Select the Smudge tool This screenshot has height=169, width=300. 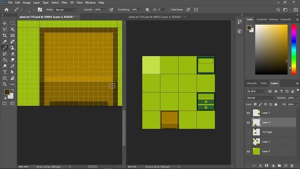point(13,60)
